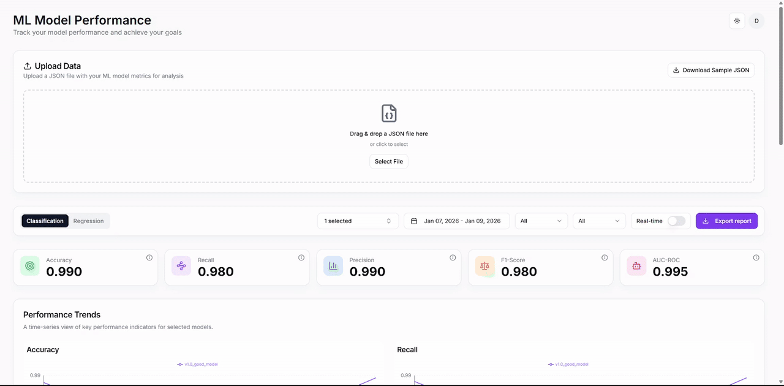Switch to the Regression tab

click(88, 221)
